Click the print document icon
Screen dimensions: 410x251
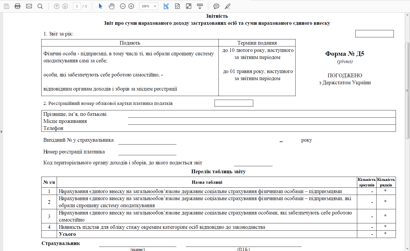[18, 6]
